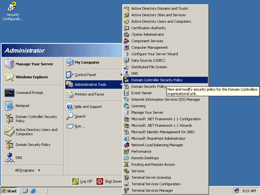Open Internet Information Services (IIS) Manager
Viewport: 260px width, 195px height.
[165, 99]
